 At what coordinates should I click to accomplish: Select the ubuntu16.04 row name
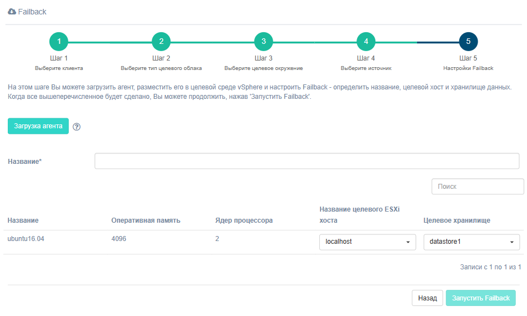(26, 239)
